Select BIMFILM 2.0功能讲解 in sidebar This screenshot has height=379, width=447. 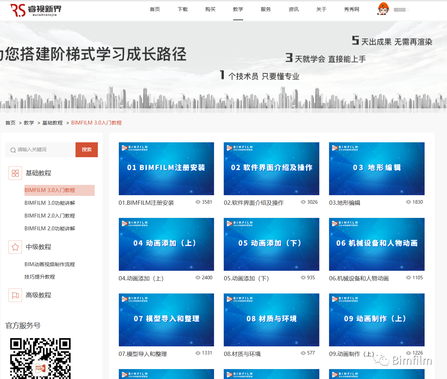pyautogui.click(x=50, y=229)
